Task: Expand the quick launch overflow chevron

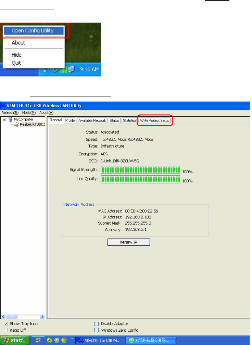Action: [71, 339]
